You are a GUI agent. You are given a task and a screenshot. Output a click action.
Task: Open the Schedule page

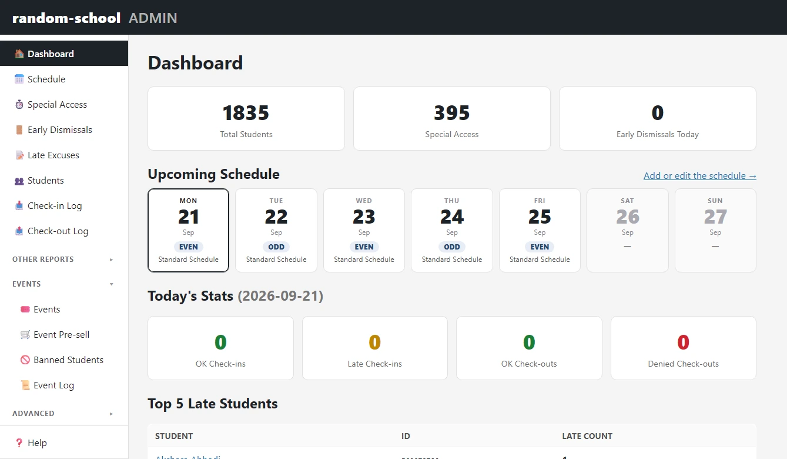pos(64,79)
